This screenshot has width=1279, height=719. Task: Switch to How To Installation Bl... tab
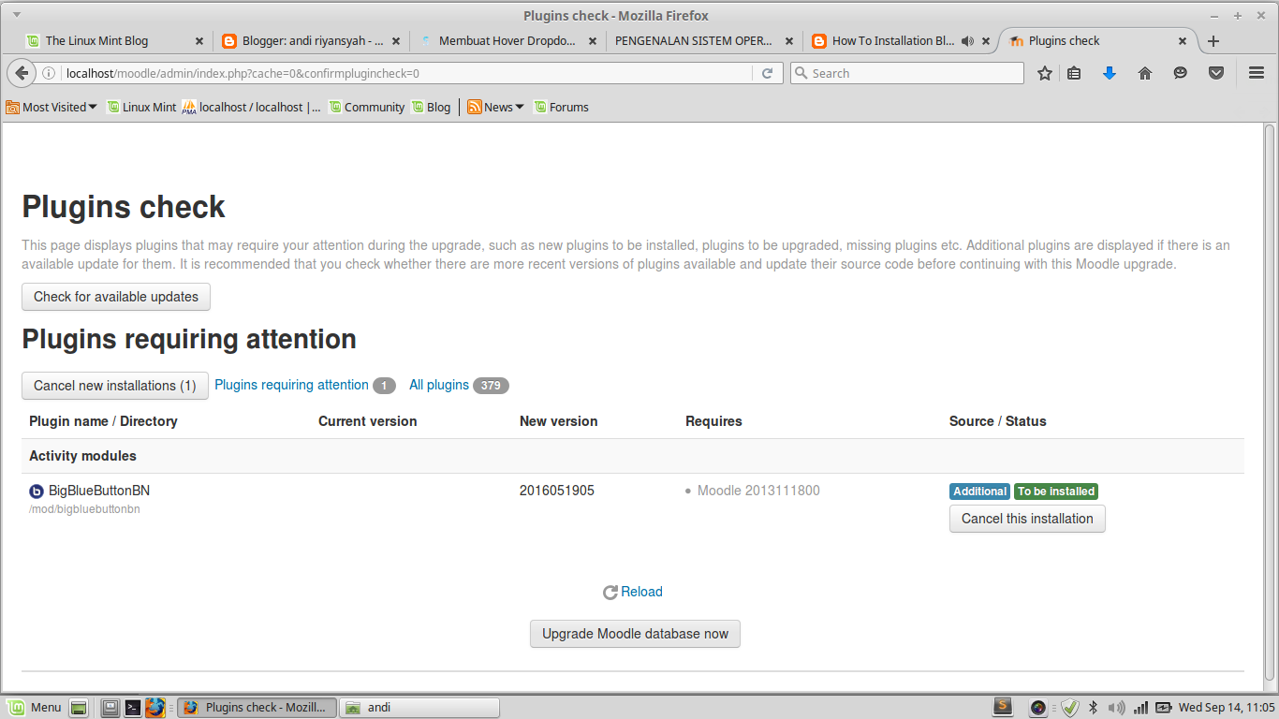(900, 41)
